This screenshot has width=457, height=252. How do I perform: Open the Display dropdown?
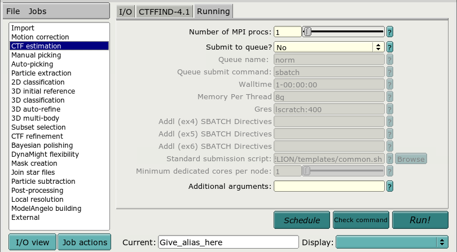point(392,242)
